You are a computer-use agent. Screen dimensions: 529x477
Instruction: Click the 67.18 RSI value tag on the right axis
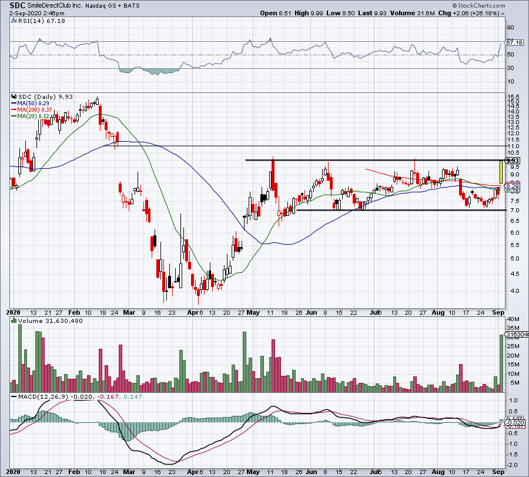coord(514,42)
